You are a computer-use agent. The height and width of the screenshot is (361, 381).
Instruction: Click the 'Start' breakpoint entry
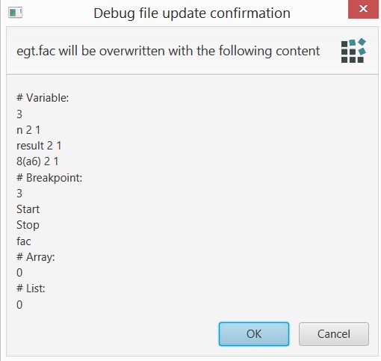(x=28, y=209)
